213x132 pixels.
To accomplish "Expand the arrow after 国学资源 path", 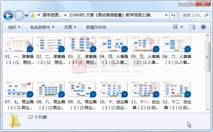I will pyautogui.click(x=65, y=15).
